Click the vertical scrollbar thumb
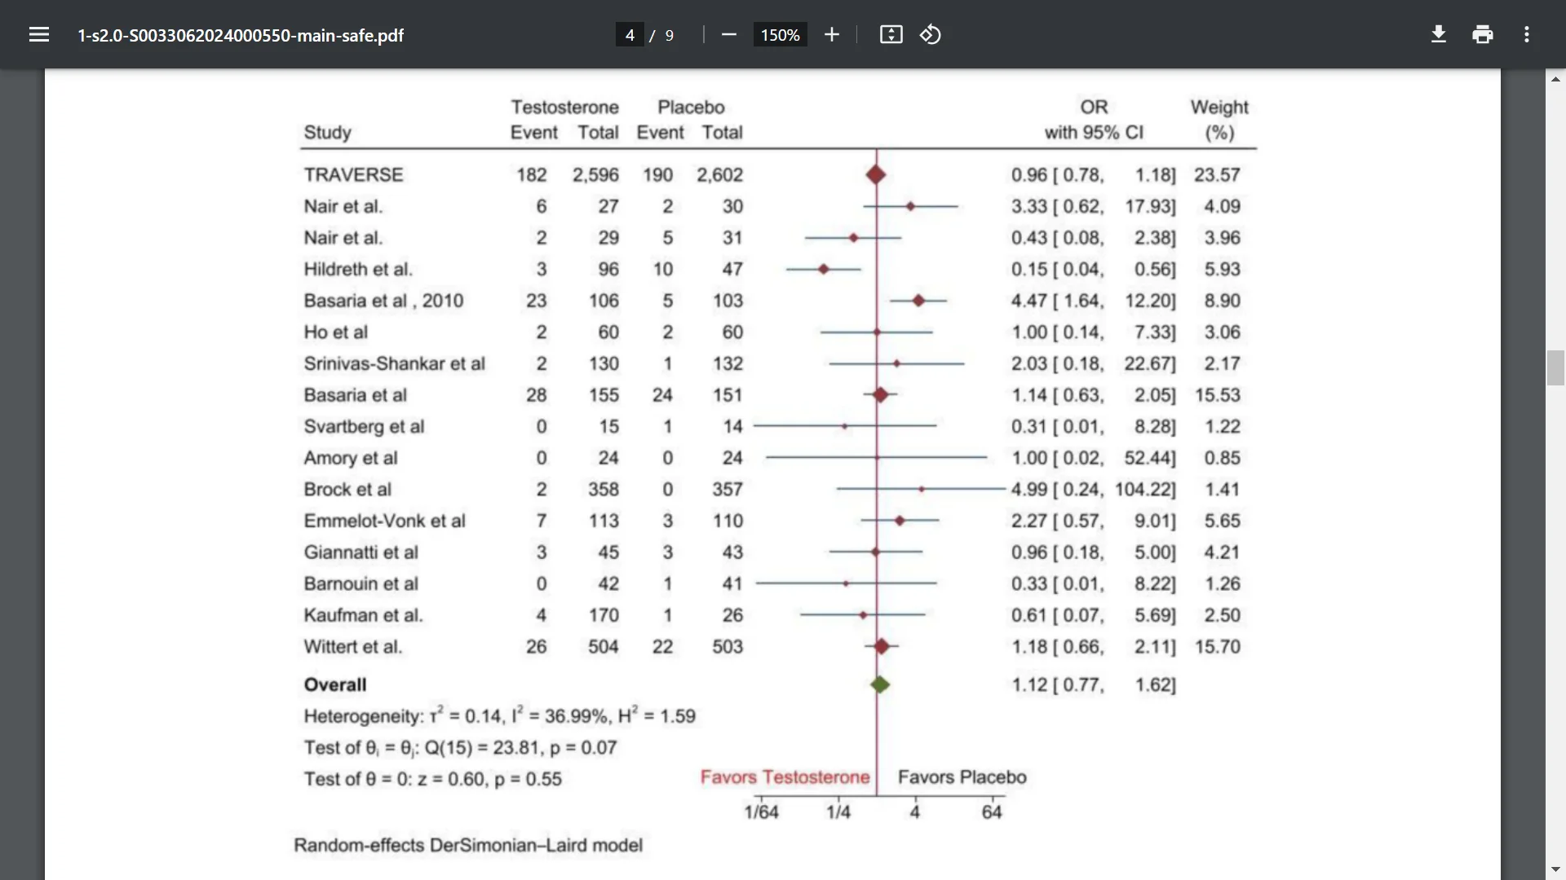The height and width of the screenshot is (880, 1566). coord(1555,367)
